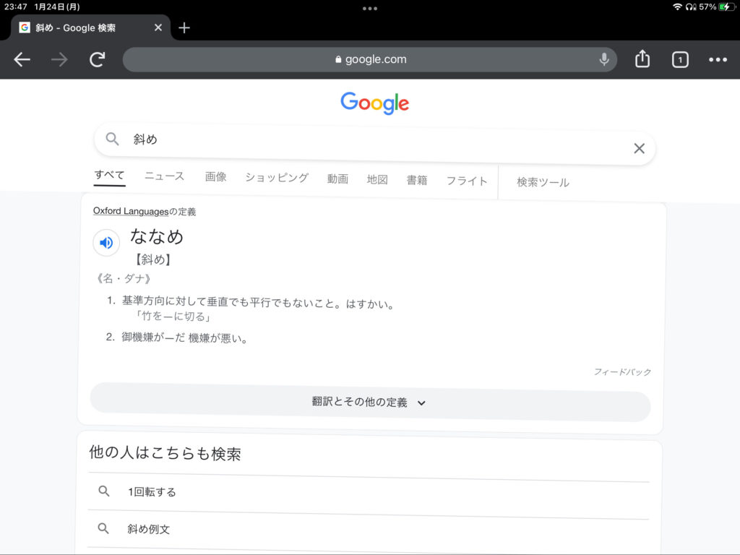Screen dimensions: 740x555
Task: Switch to the ニュース tab
Action: pyautogui.click(x=164, y=176)
